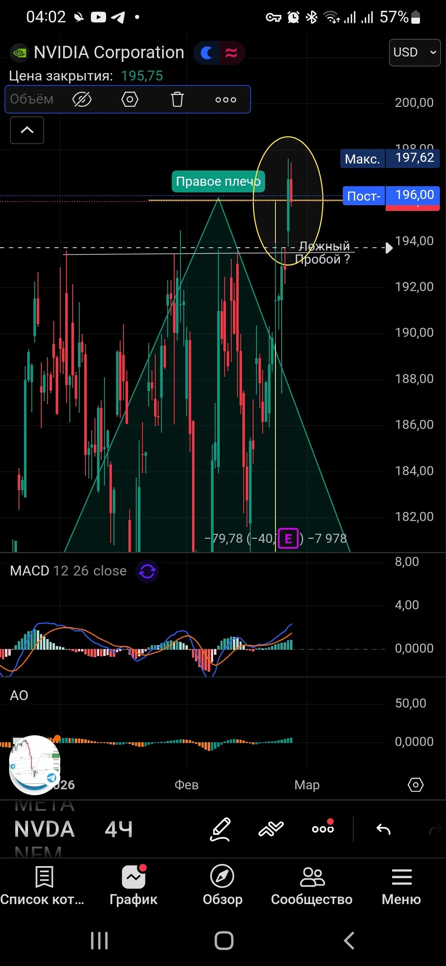The image size is (446, 966).
Task: Open the indicators chart lines icon
Action: click(271, 829)
